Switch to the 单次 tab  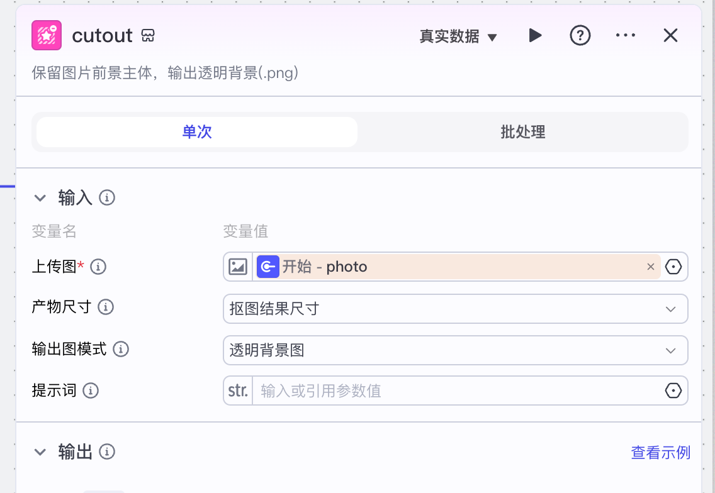coord(196,132)
